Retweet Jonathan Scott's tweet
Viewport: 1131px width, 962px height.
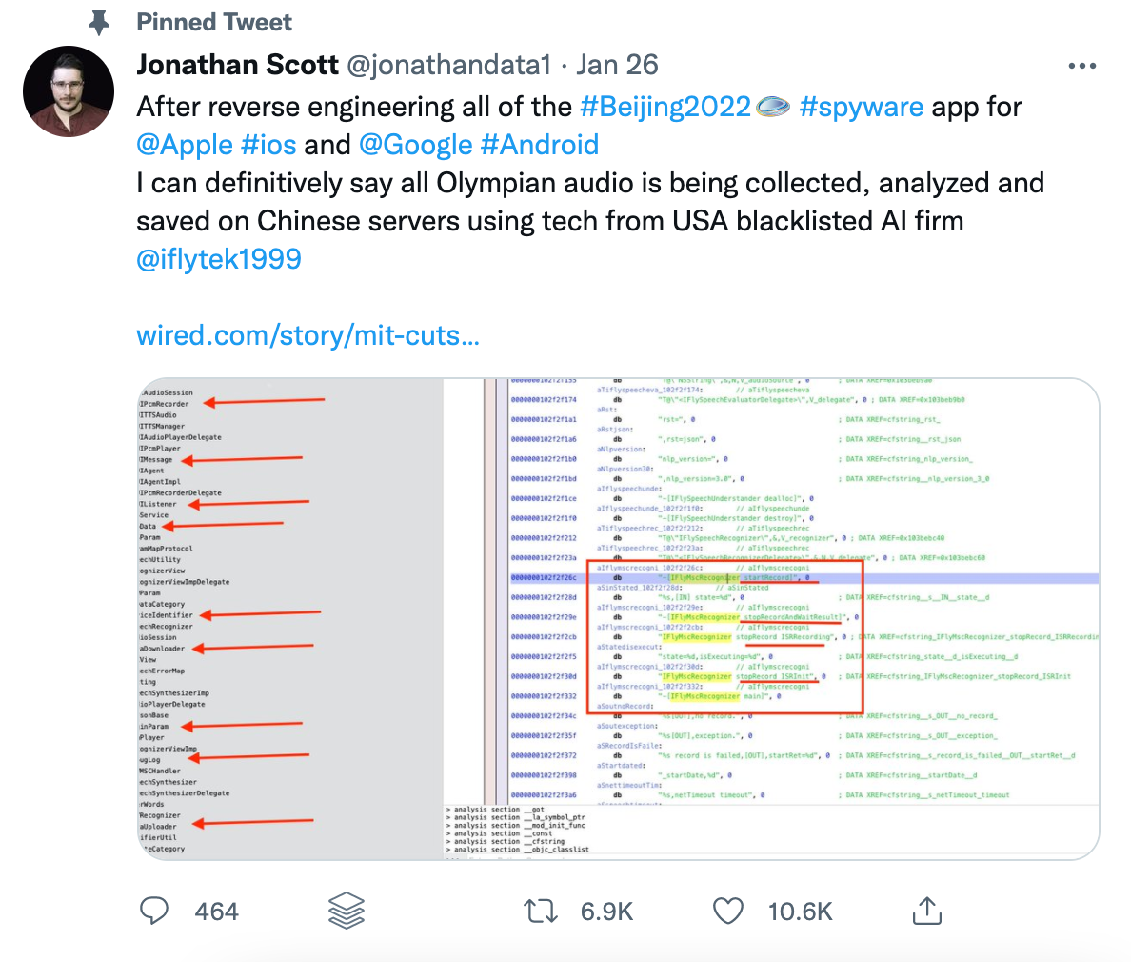coord(541,911)
